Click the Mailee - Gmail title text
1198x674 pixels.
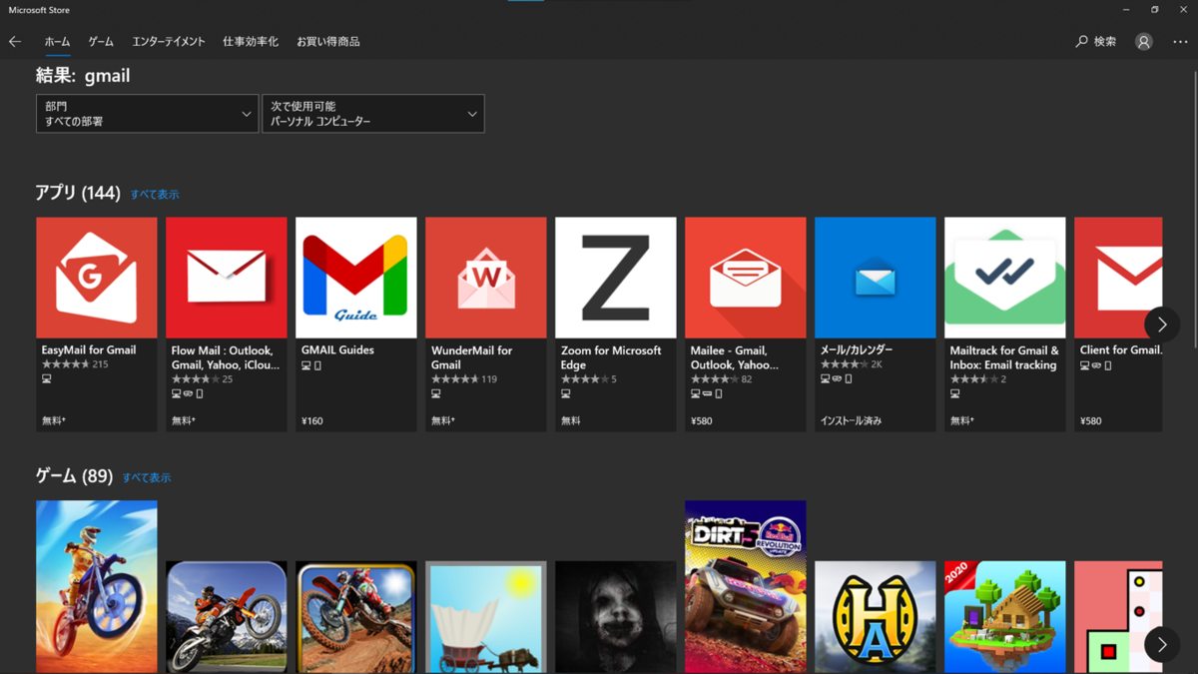[735, 357]
